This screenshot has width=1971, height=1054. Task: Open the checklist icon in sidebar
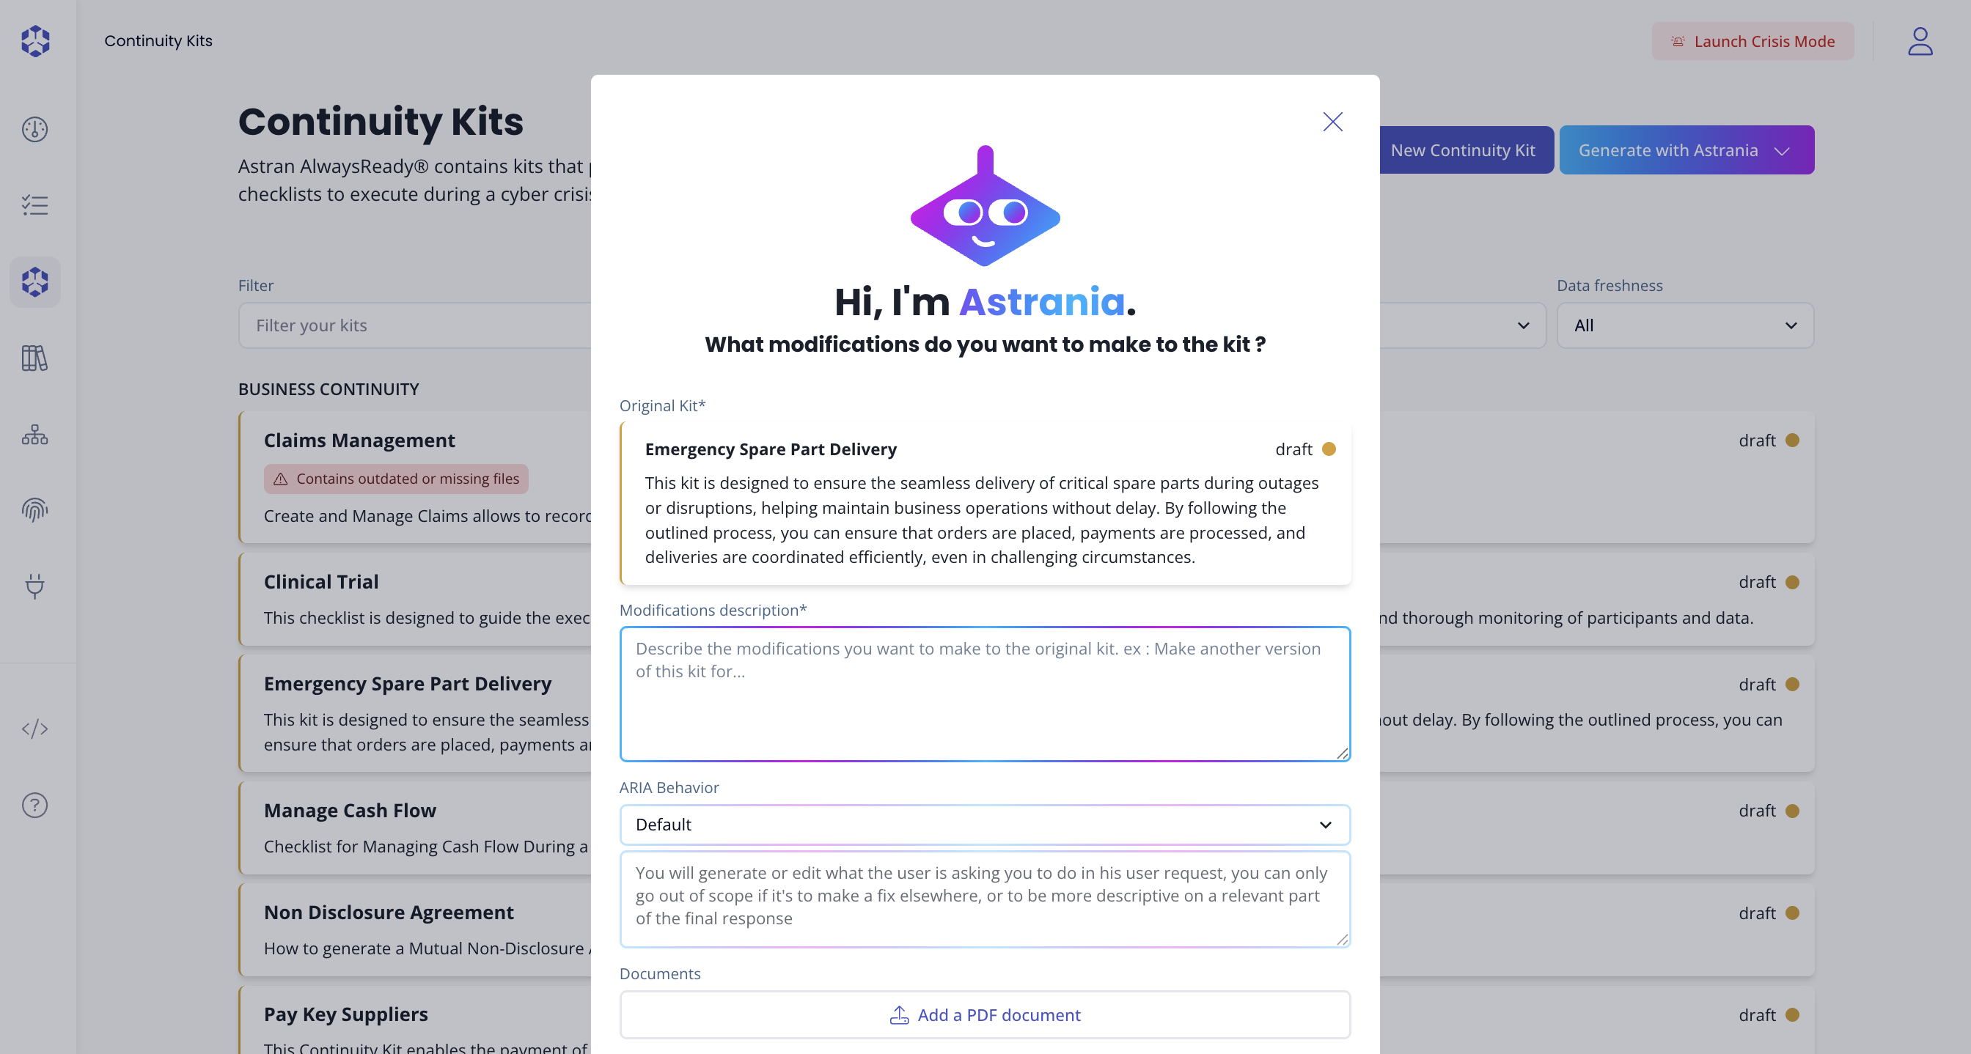pyautogui.click(x=34, y=205)
